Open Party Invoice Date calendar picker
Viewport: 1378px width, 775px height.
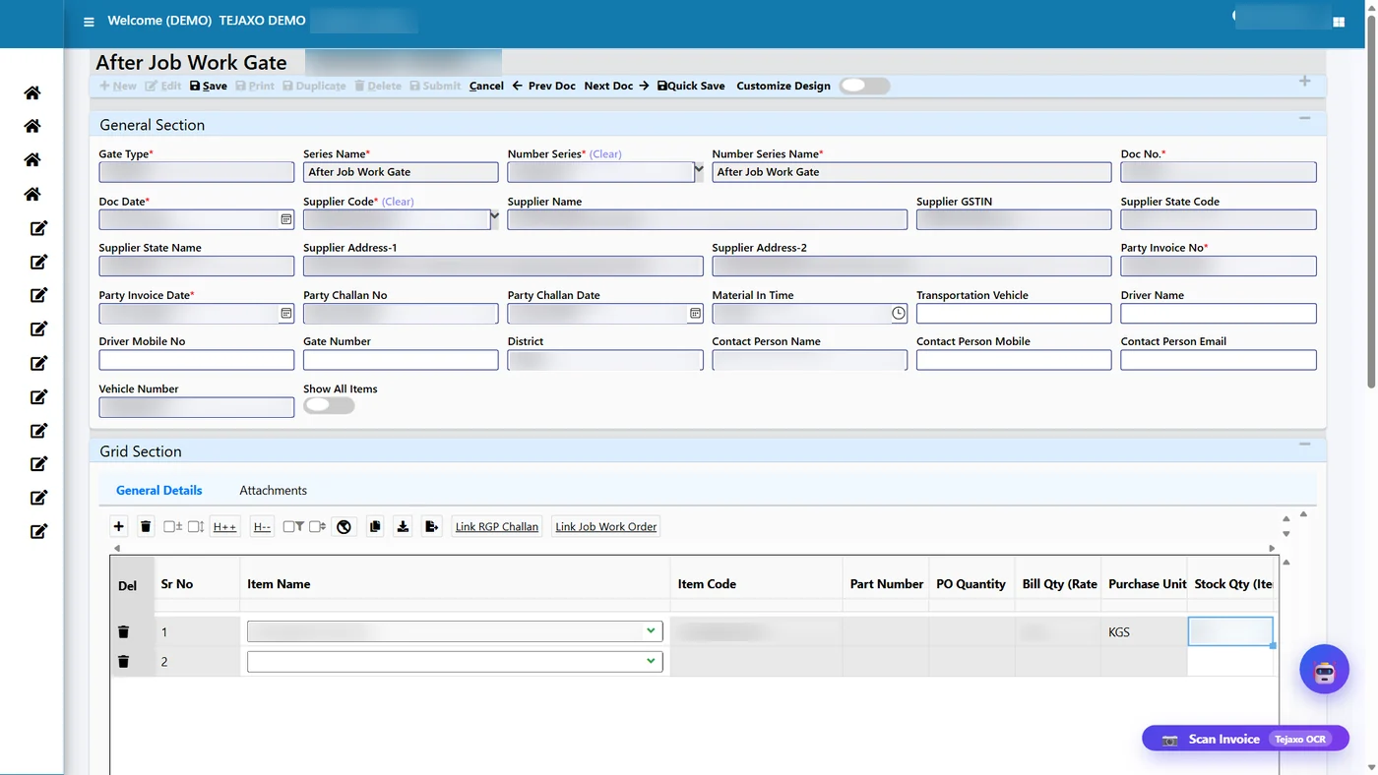[286, 314]
